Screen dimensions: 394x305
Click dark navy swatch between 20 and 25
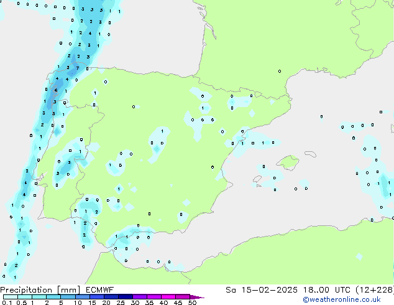pyautogui.click(x=112, y=297)
